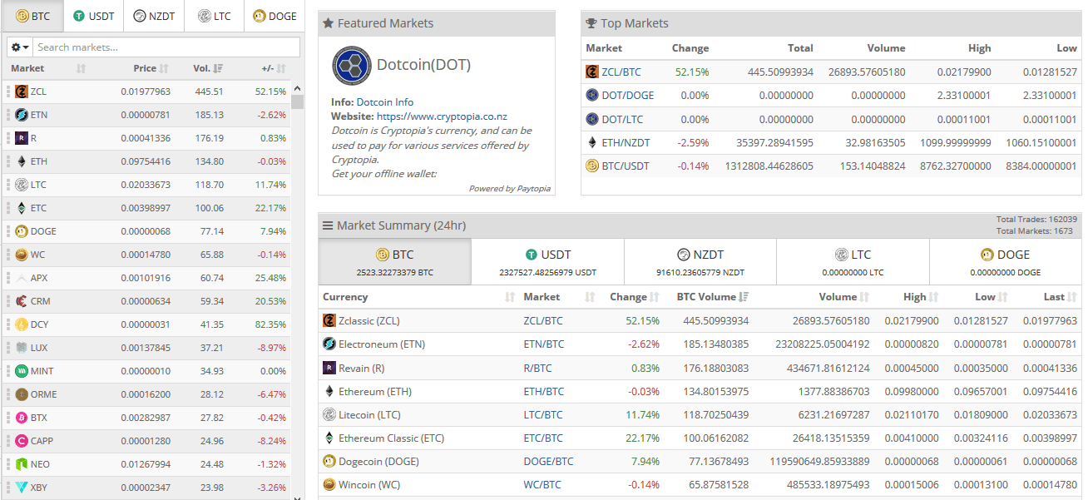Click the LUX icon in sidebar
Image resolution: width=1088 pixels, height=500 pixels.
coord(22,348)
